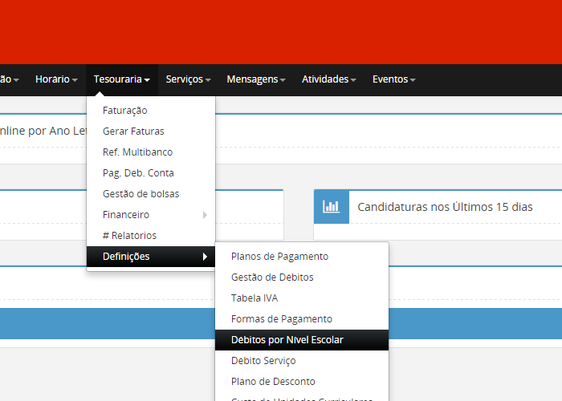Viewport: 562px width, 401px height.
Task: Collapse the Tesouraria menu
Action: tap(121, 79)
